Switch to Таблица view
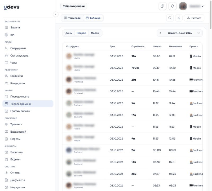212x191 pixels. [93, 18]
